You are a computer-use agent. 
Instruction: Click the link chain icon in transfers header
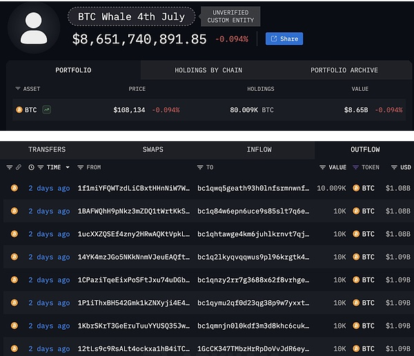[x=19, y=167]
